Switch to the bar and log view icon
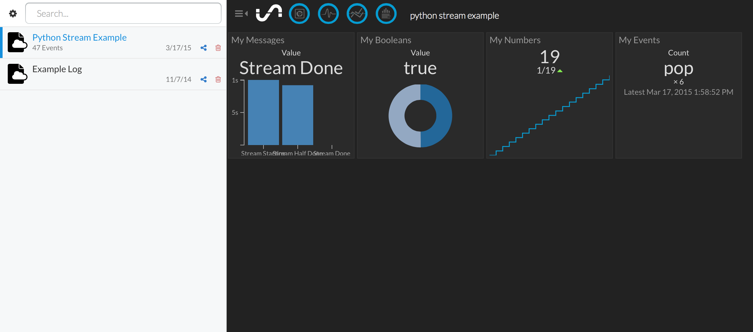The height and width of the screenshot is (332, 753). click(x=386, y=14)
